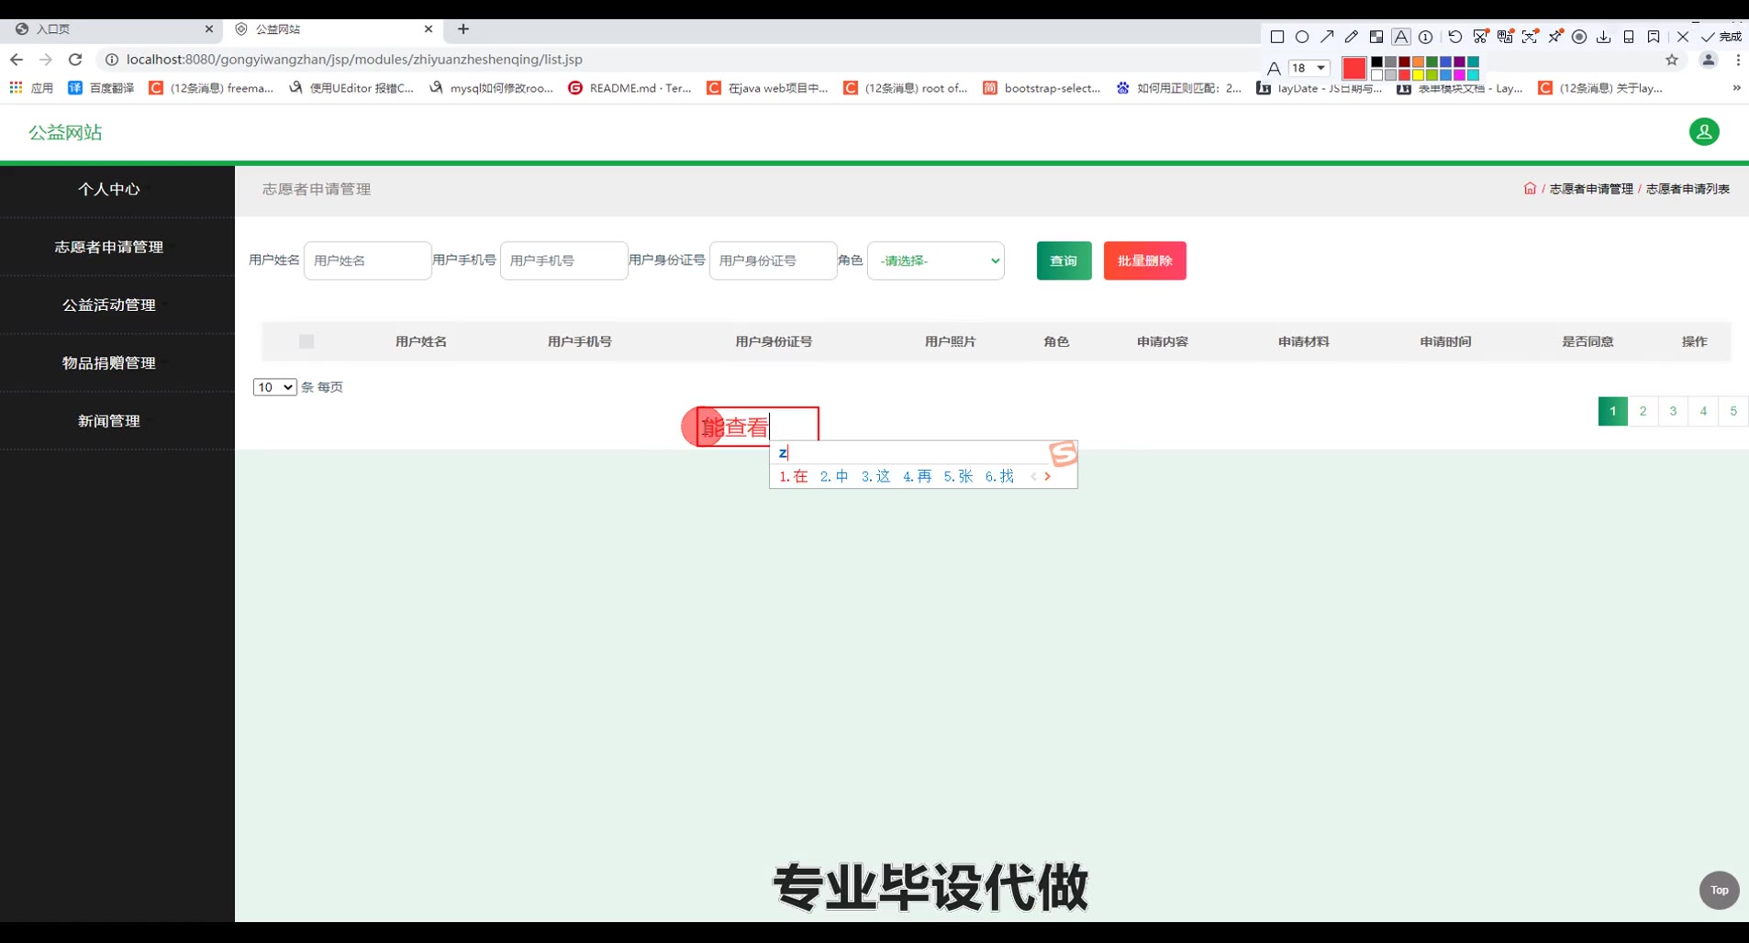The image size is (1749, 943).
Task: Click the green 查询 button
Action: pyautogui.click(x=1064, y=261)
